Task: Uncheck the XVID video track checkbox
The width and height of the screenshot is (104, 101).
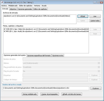Action: [x=4, y=29]
